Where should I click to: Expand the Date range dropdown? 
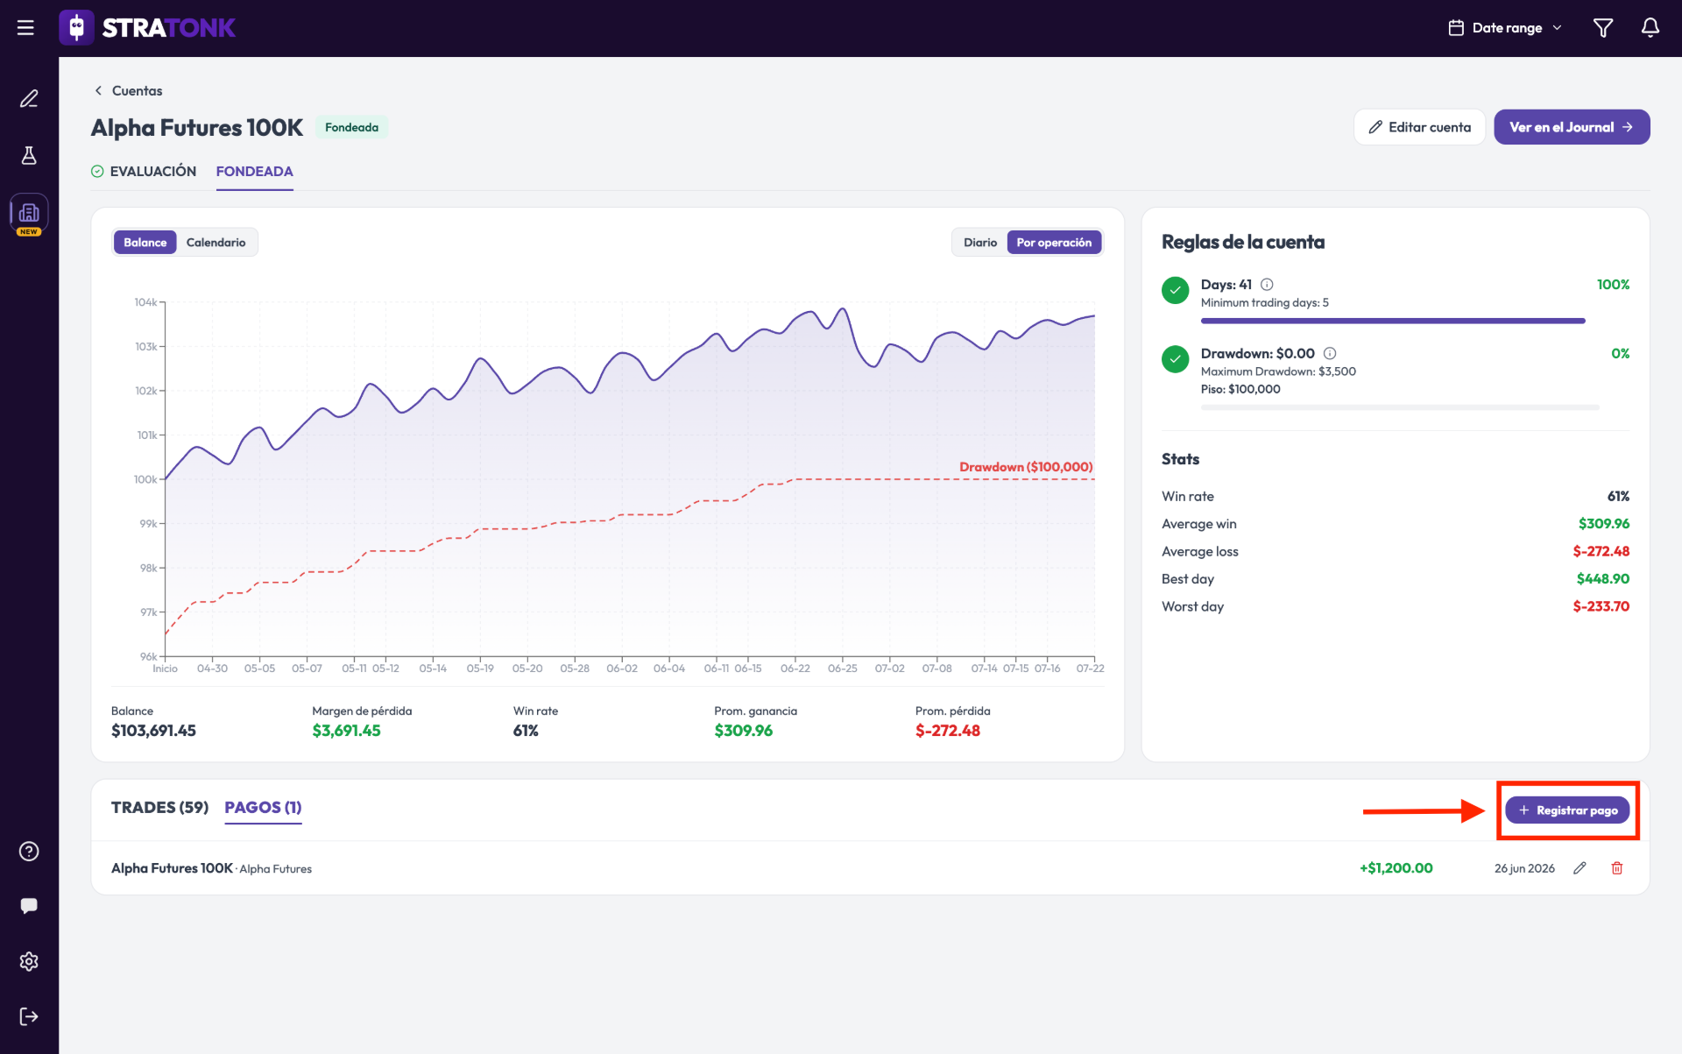tap(1505, 28)
